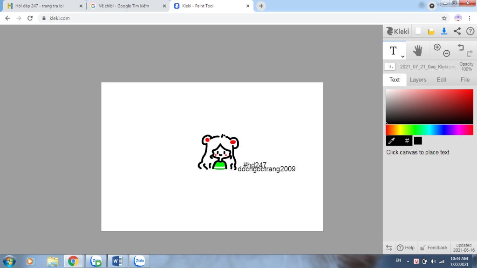Download the image with the save icon
The height and width of the screenshot is (268, 477).
coord(444,31)
